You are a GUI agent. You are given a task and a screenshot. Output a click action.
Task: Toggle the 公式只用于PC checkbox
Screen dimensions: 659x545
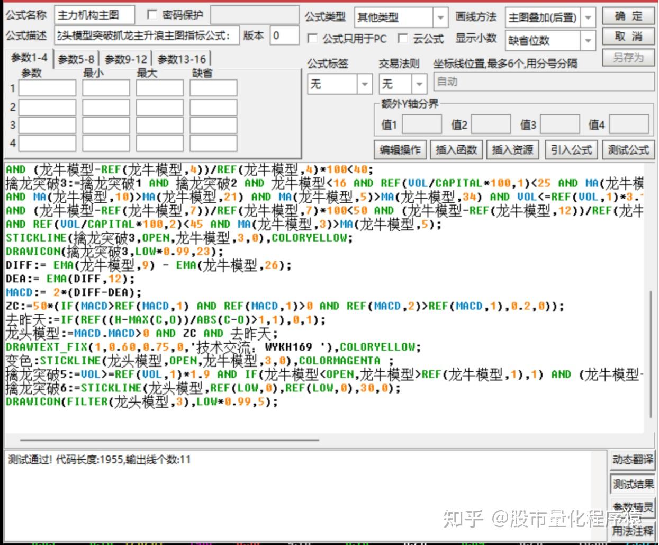[312, 39]
